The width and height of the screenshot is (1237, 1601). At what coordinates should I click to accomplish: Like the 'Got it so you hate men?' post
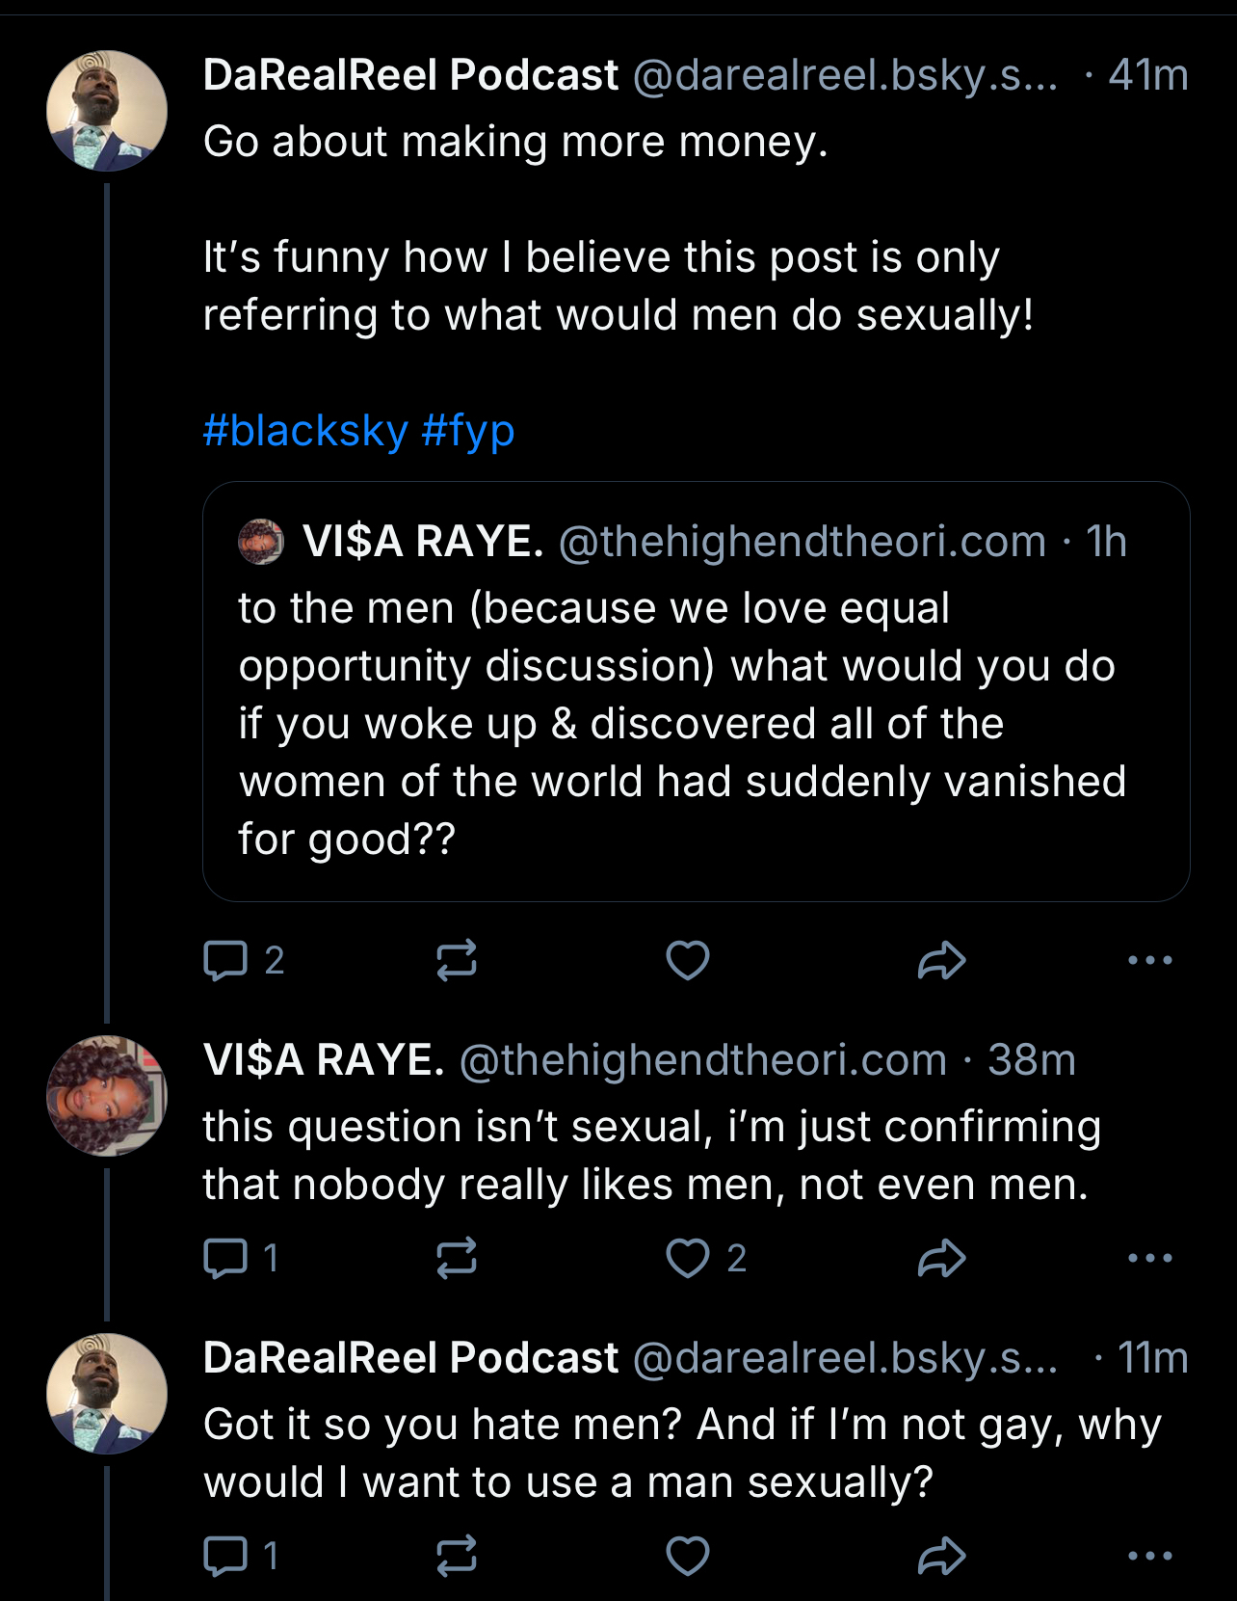click(688, 1556)
